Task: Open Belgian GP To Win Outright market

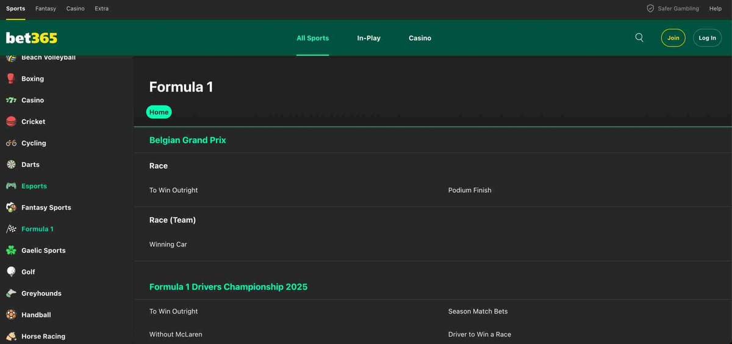Action: coord(174,190)
